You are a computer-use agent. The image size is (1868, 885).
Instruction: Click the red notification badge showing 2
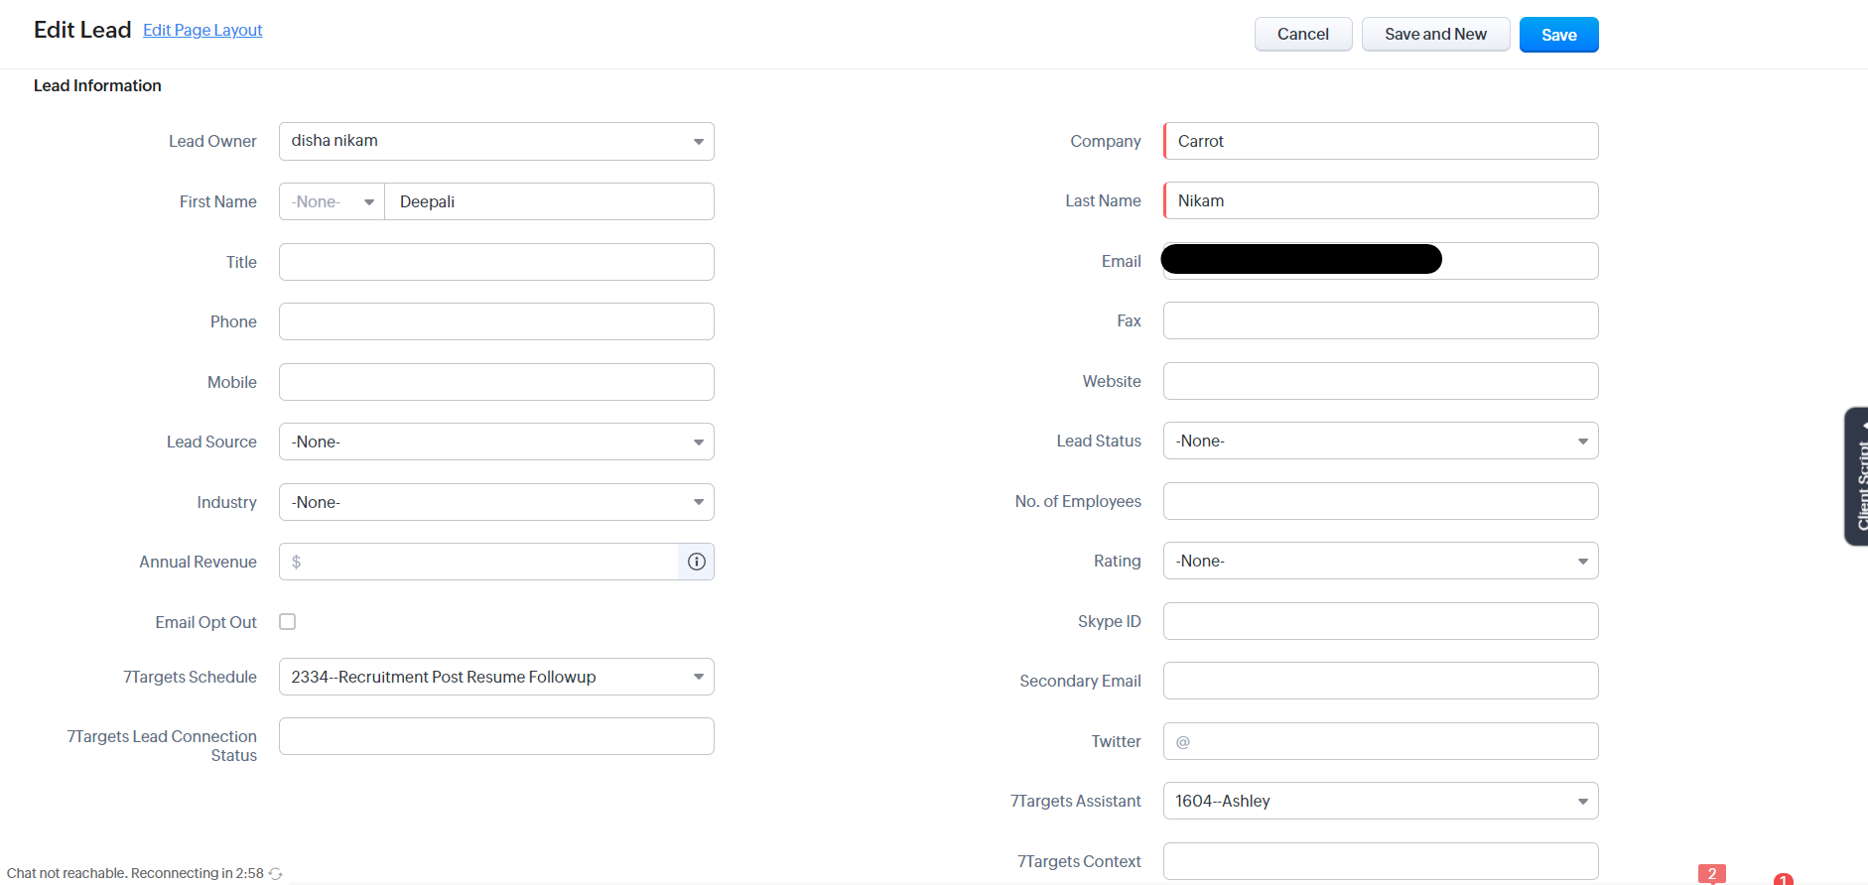click(x=1711, y=874)
